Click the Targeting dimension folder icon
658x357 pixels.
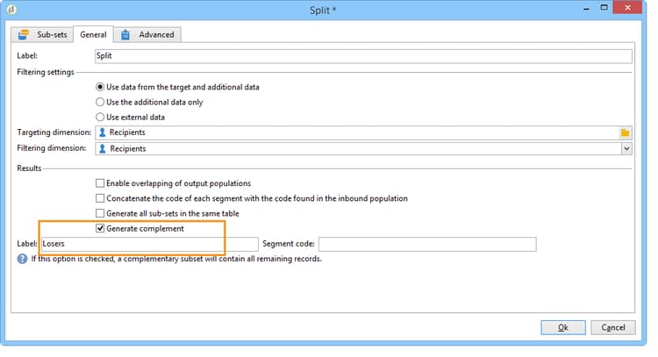click(625, 132)
